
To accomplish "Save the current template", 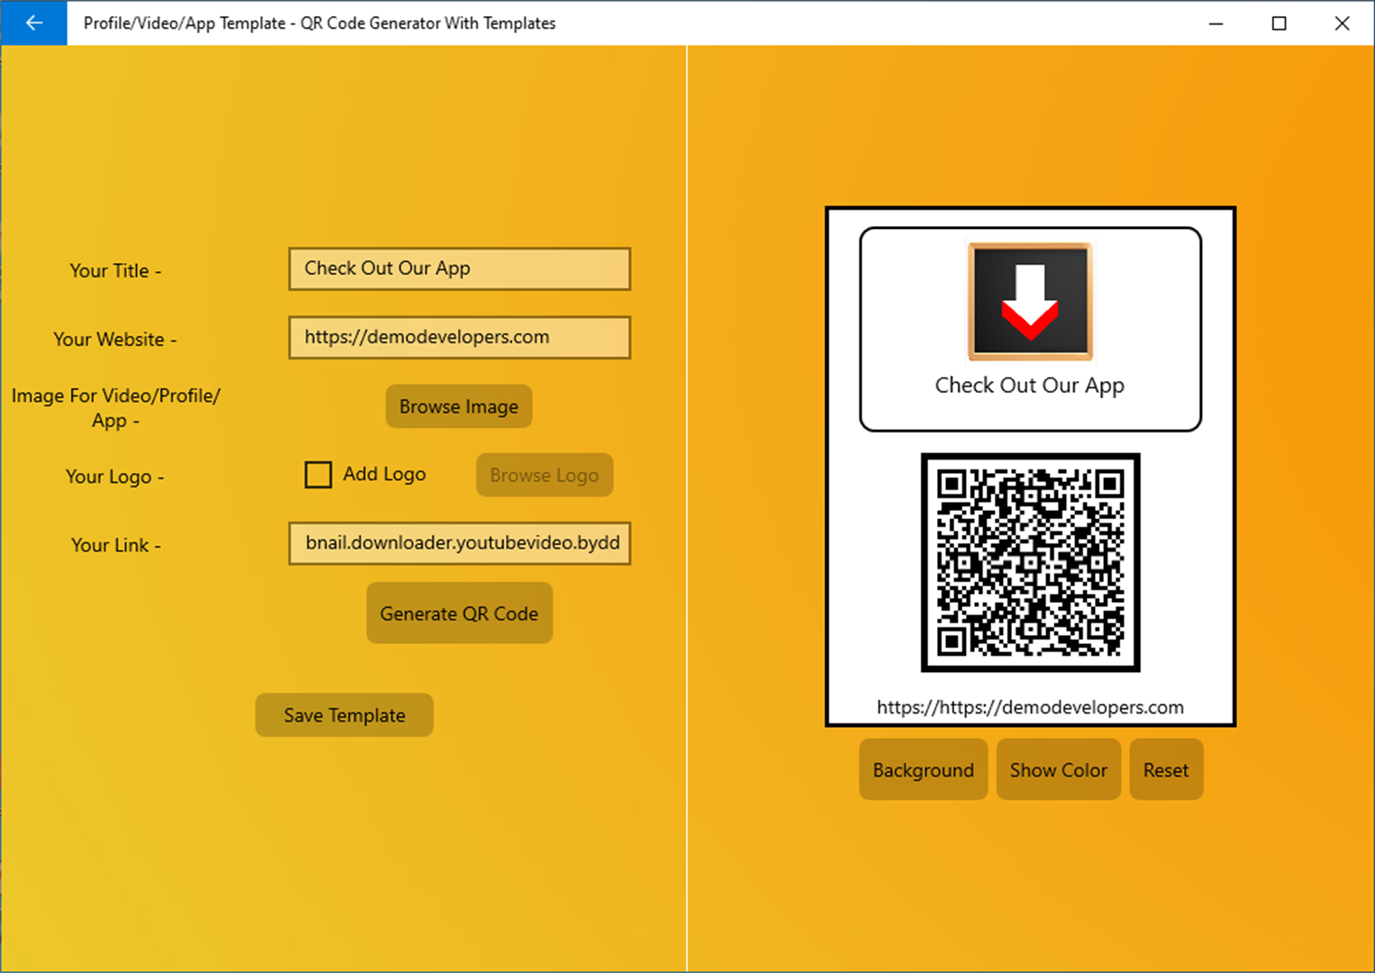I will coord(343,714).
